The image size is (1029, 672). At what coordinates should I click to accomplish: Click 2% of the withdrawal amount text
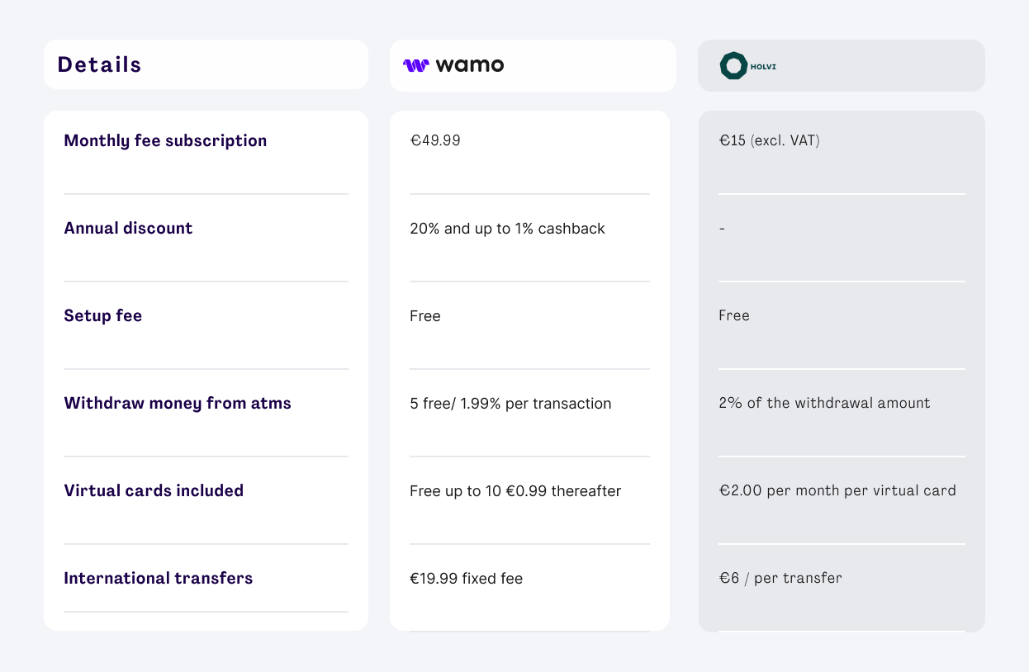coord(824,403)
